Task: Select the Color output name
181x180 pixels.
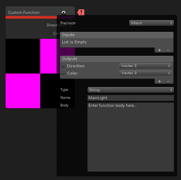Action: click(72, 73)
